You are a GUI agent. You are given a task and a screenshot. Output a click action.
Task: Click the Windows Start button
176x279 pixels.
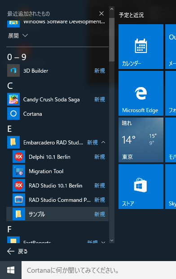(x=11, y=270)
